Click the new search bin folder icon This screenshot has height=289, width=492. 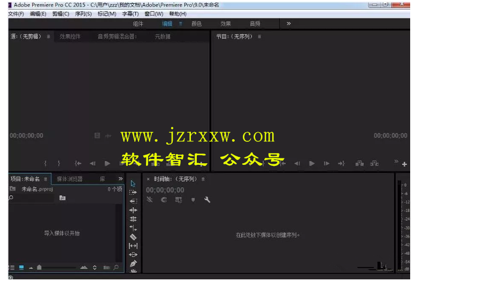coord(63,198)
